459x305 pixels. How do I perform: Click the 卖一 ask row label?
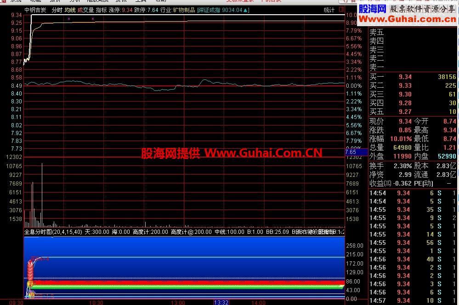coord(376,68)
